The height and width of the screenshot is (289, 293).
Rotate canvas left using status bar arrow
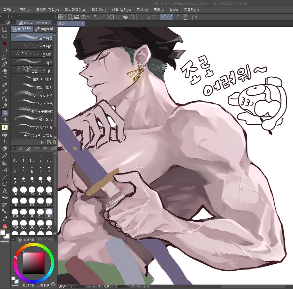pos(133,286)
